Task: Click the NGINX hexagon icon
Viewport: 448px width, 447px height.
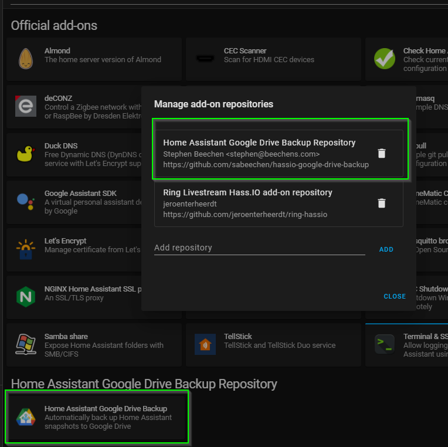Action: coord(26,297)
